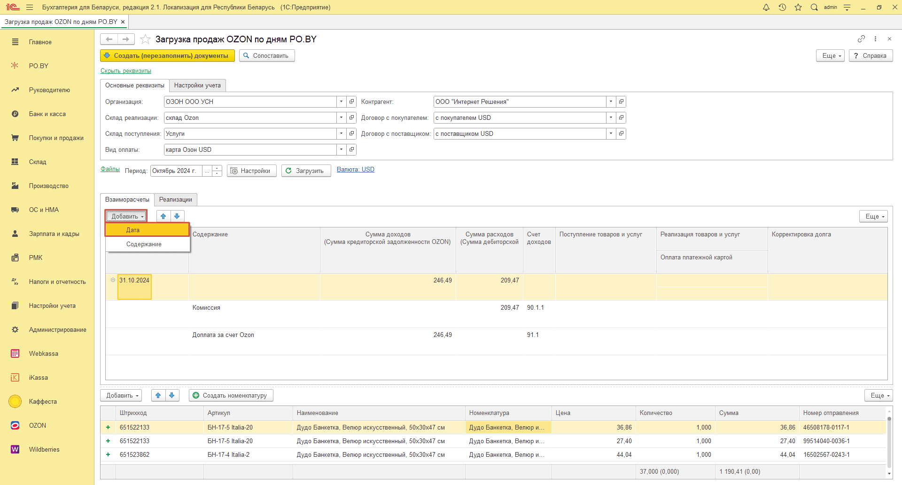Move goods table row up arrow
Viewport: 902px width, 485px height.
pyautogui.click(x=158, y=395)
